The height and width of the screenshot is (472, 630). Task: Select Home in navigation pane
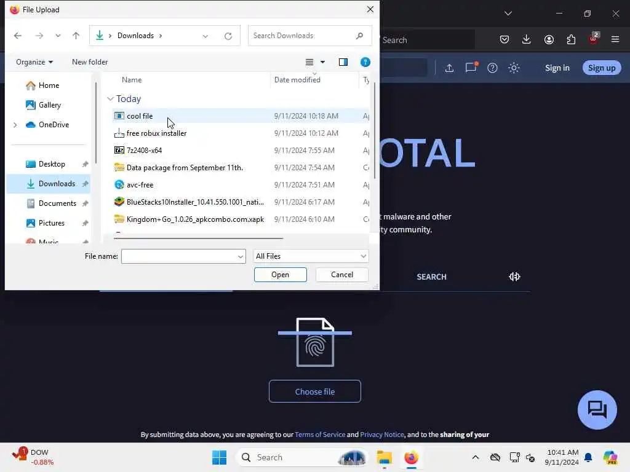[x=49, y=85]
